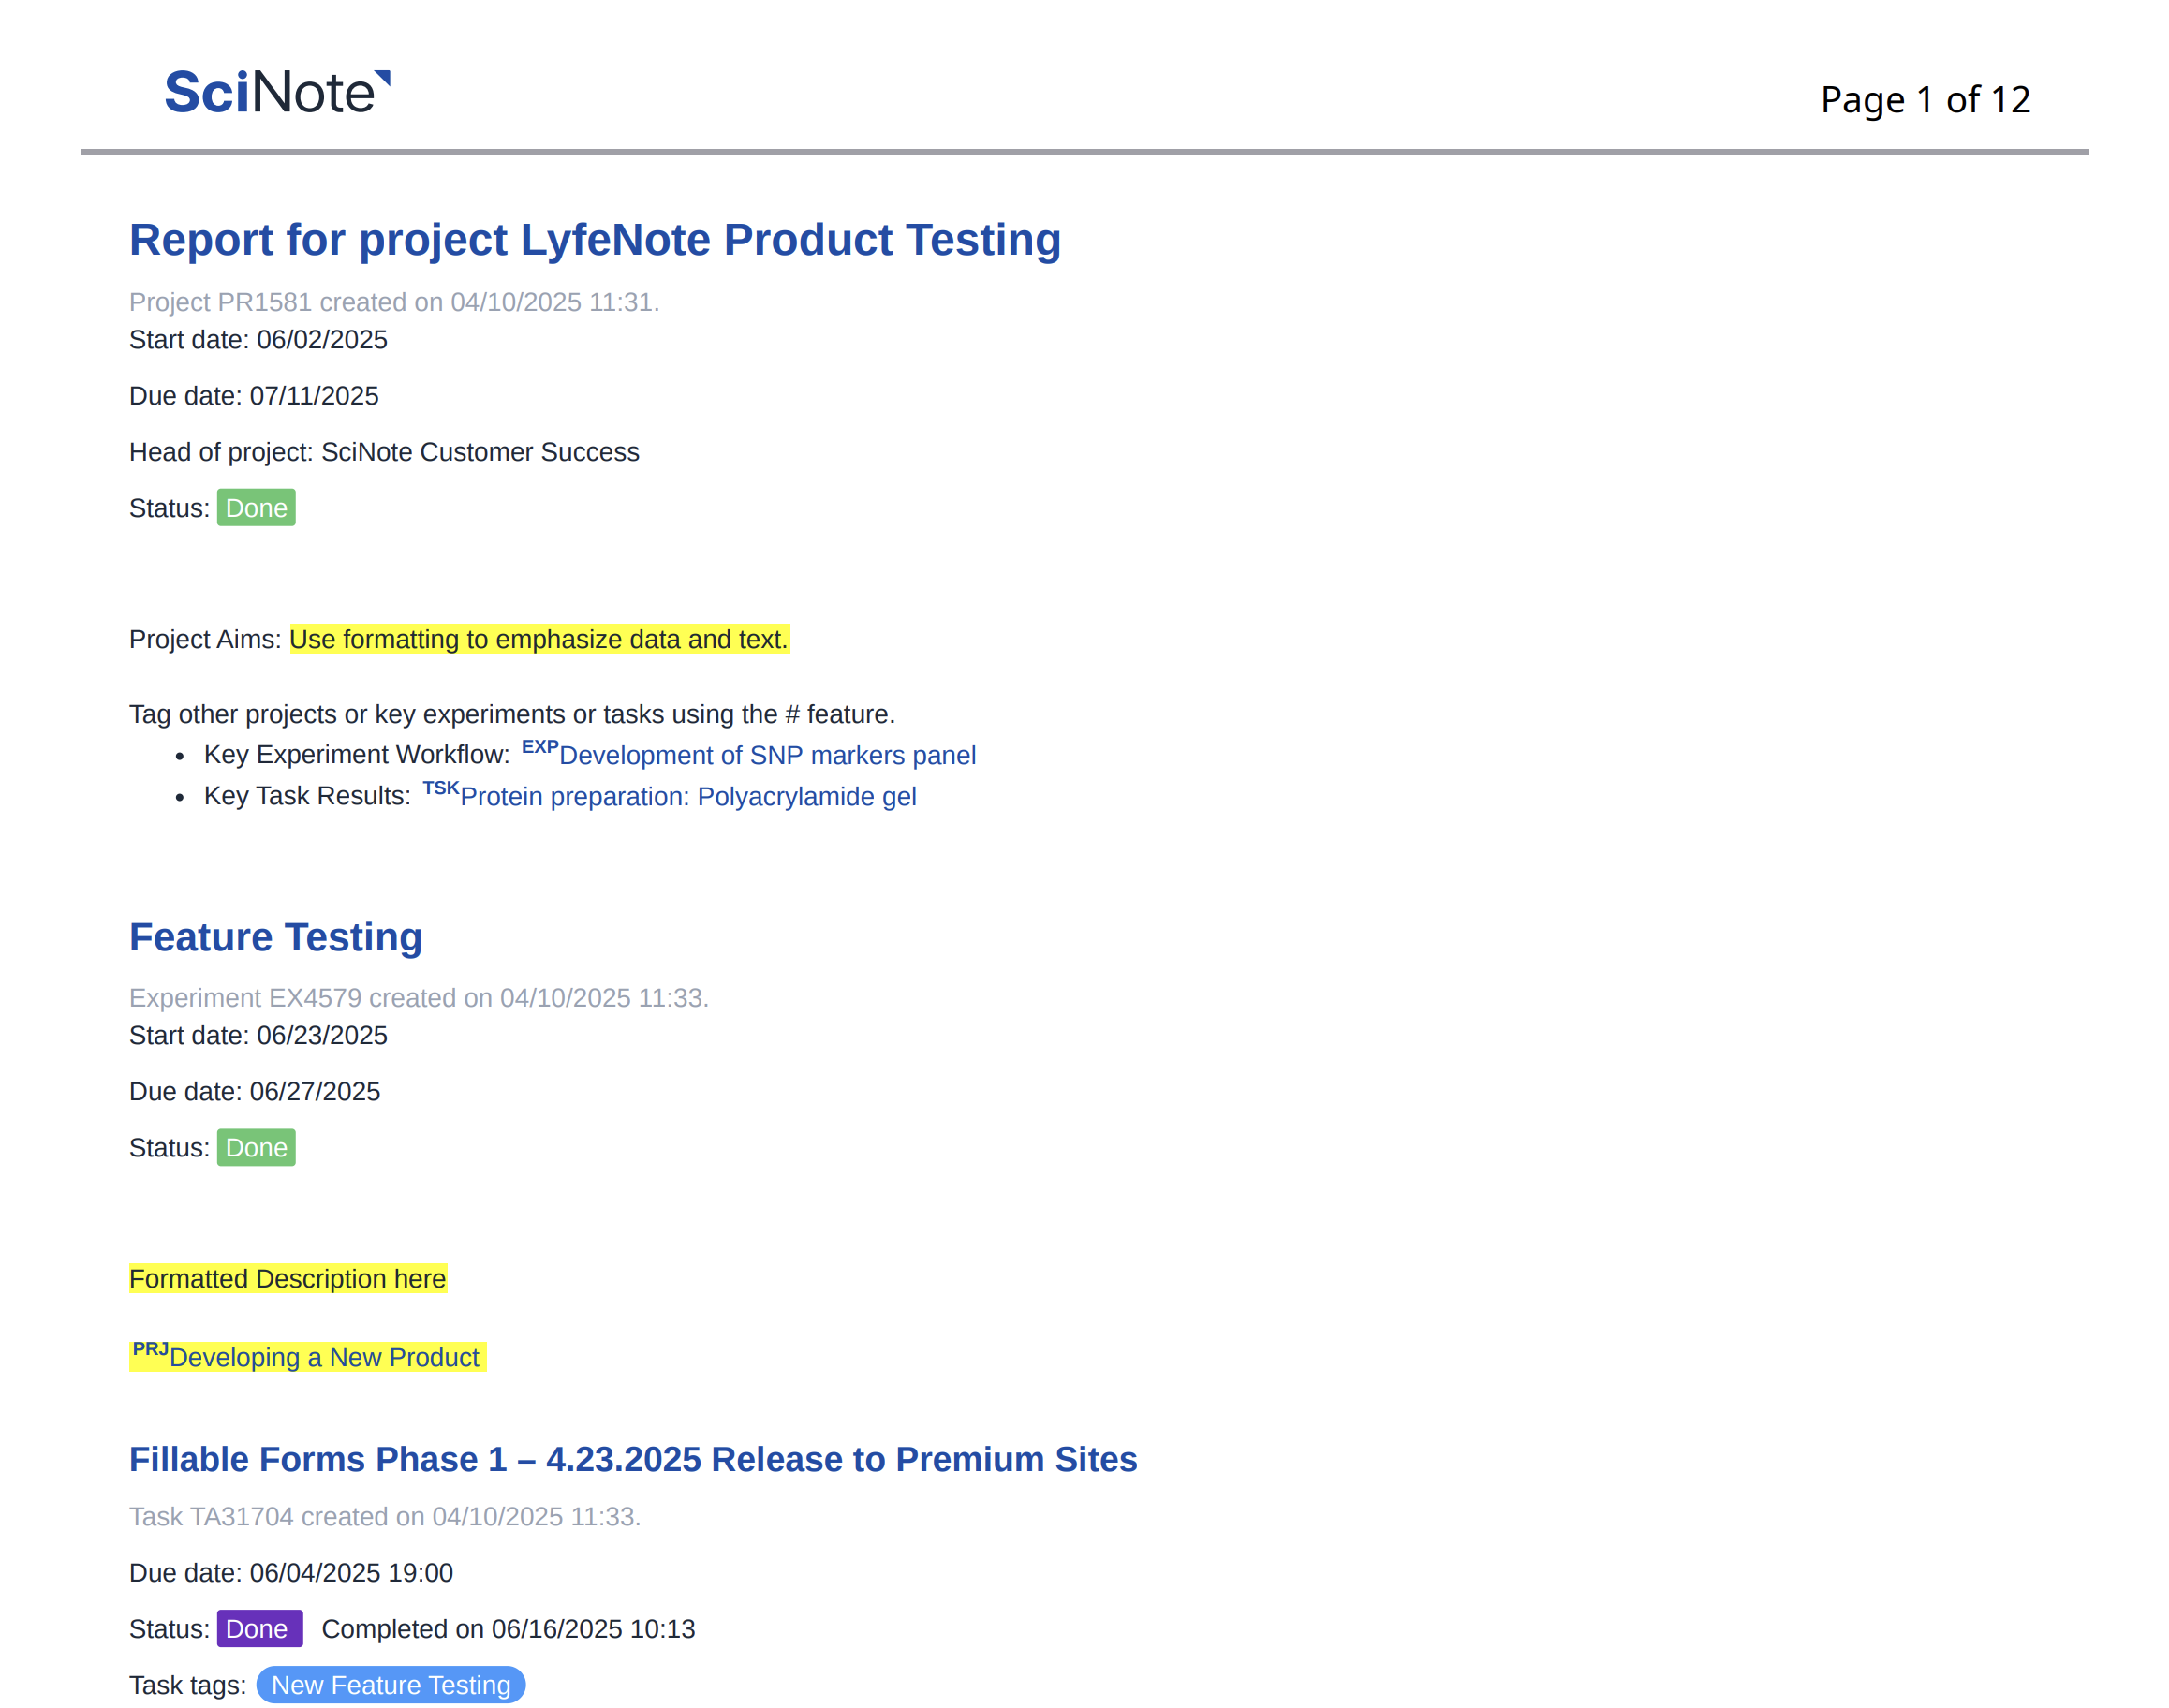Open Developing a New Product project link
This screenshot has height=1708, width=2169.
click(x=324, y=1357)
